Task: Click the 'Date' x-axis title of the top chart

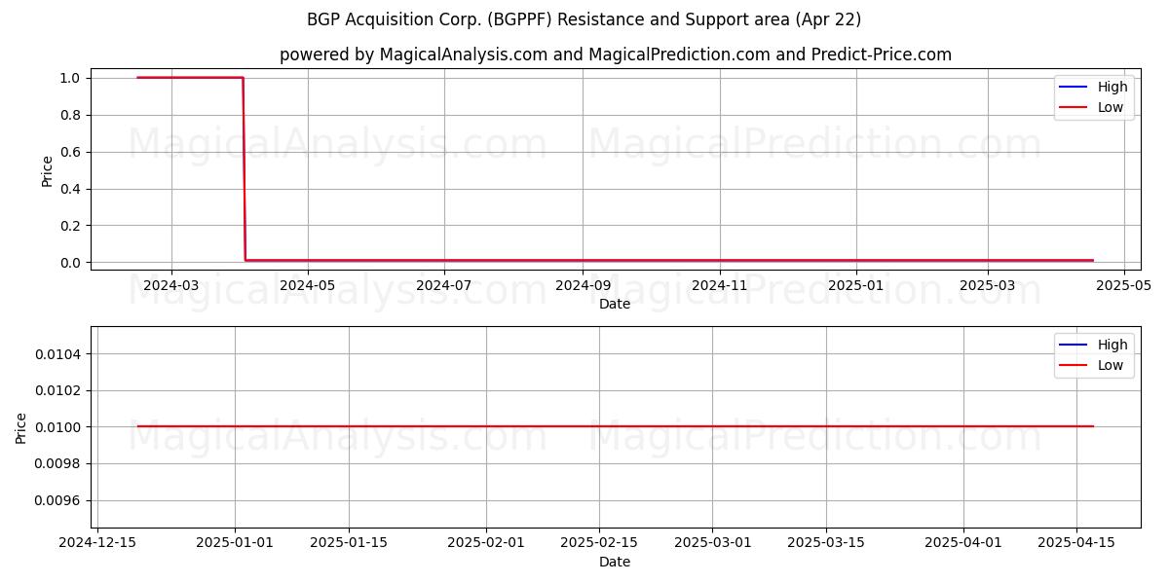Action: coord(615,304)
